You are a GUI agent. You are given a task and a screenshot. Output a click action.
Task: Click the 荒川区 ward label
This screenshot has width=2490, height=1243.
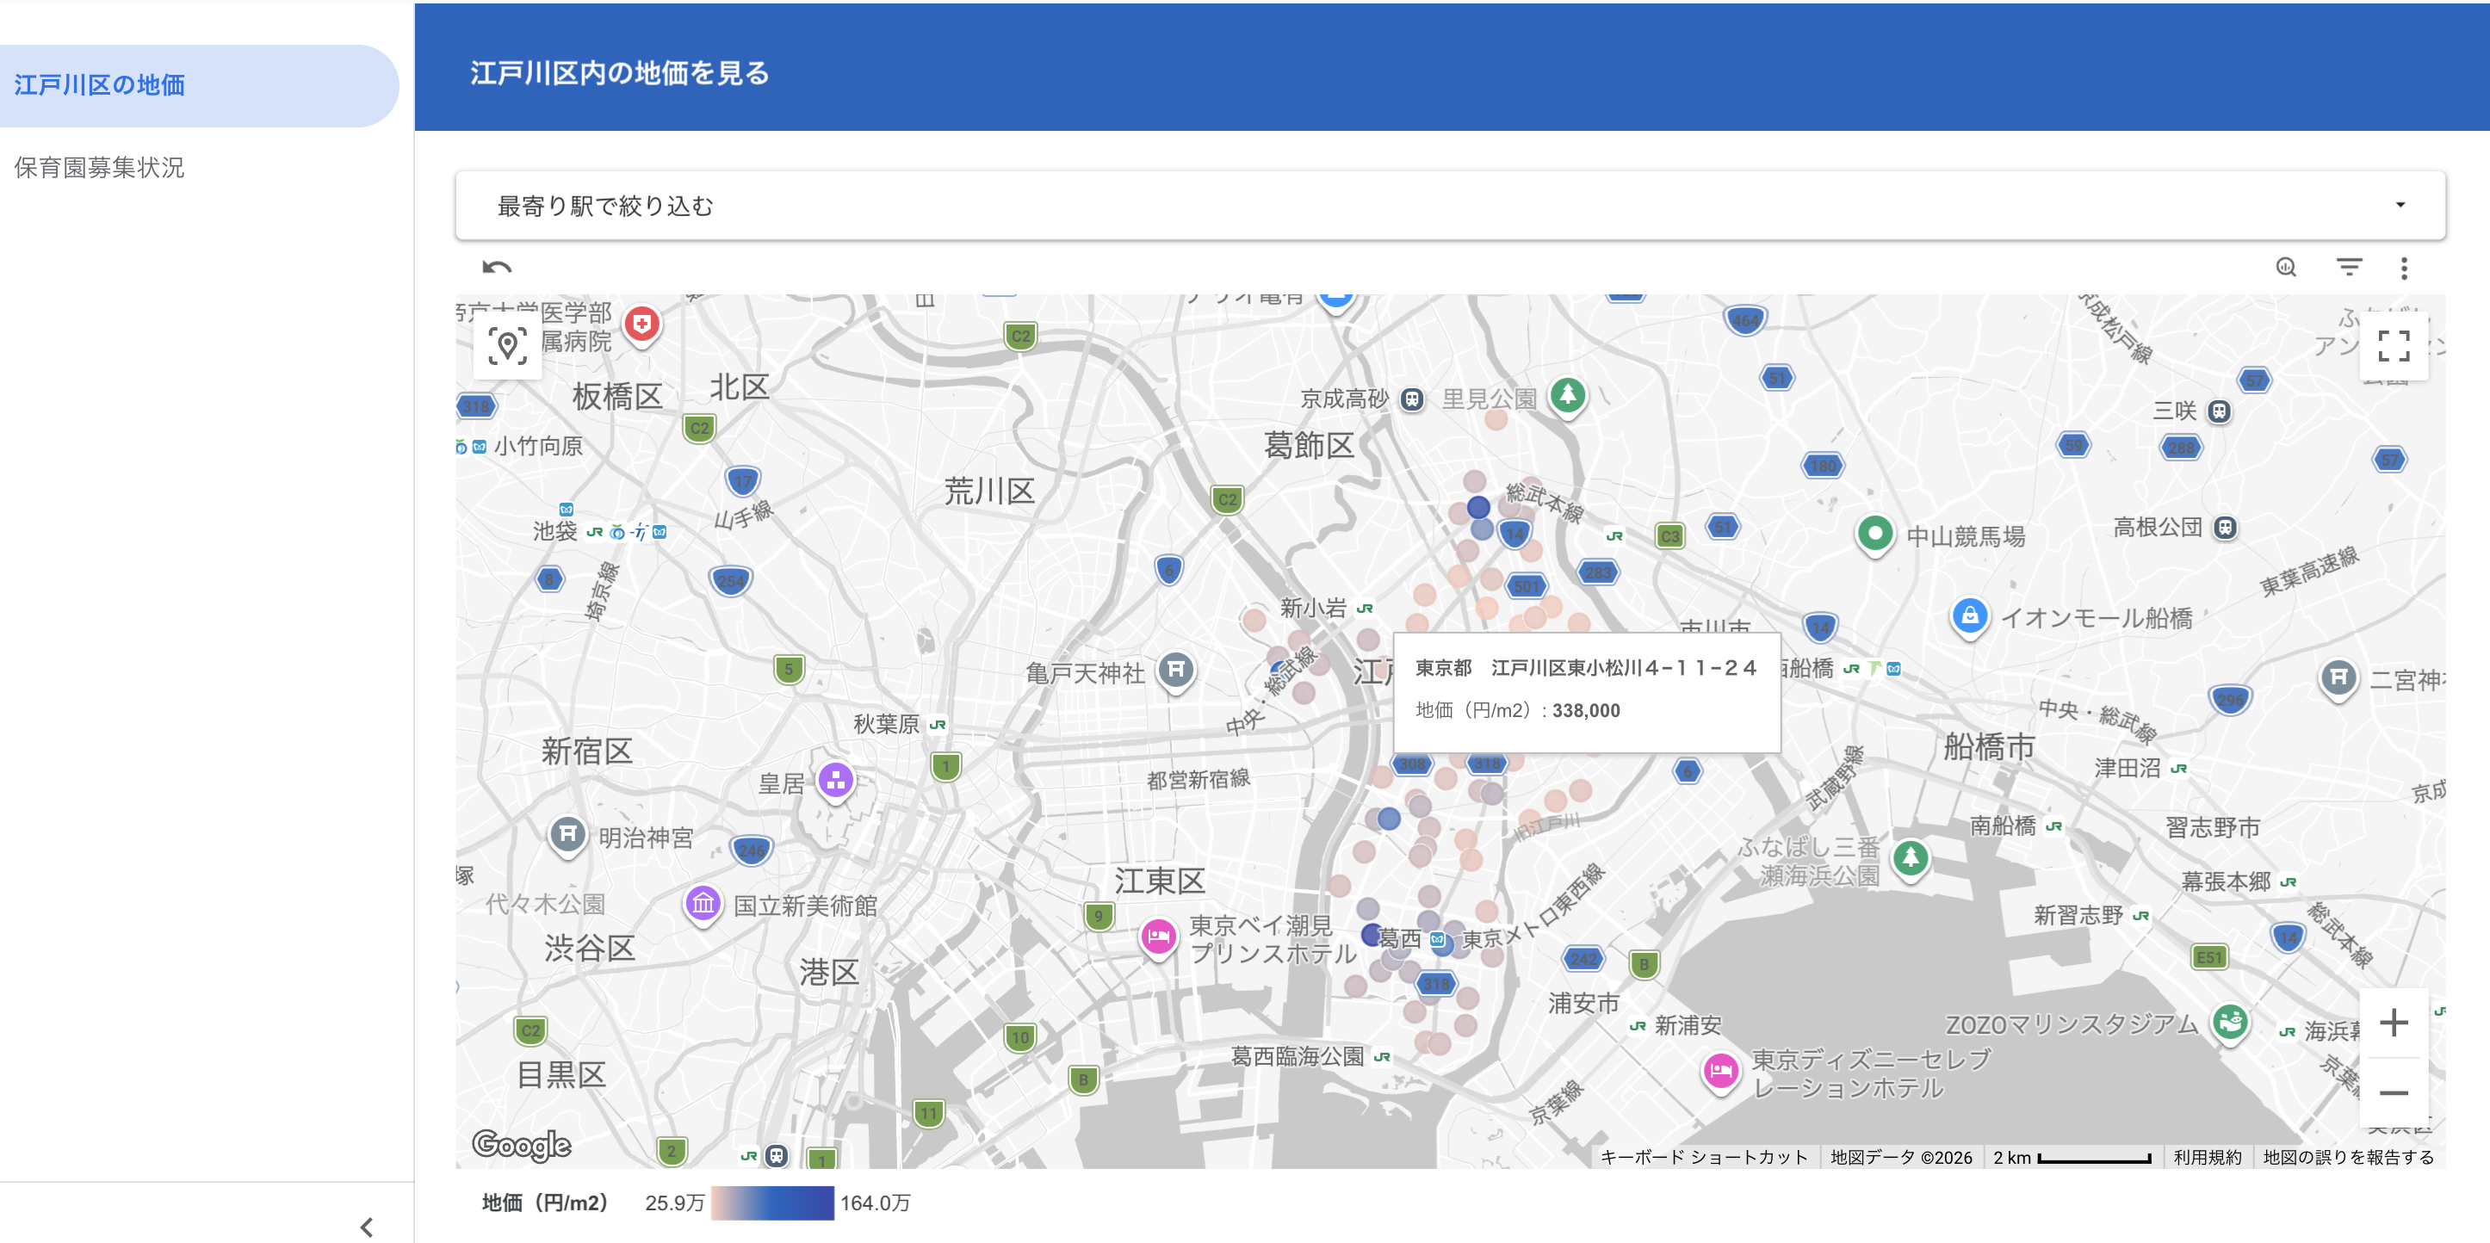[988, 491]
